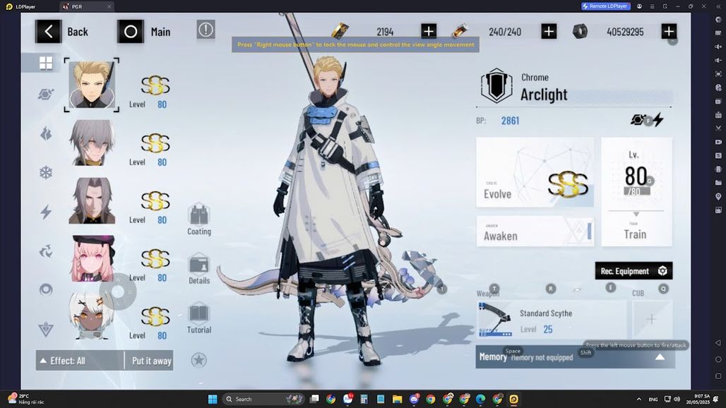Open the weather widget on taskbar
Screen dimensions: 726x408
click(x=25, y=399)
